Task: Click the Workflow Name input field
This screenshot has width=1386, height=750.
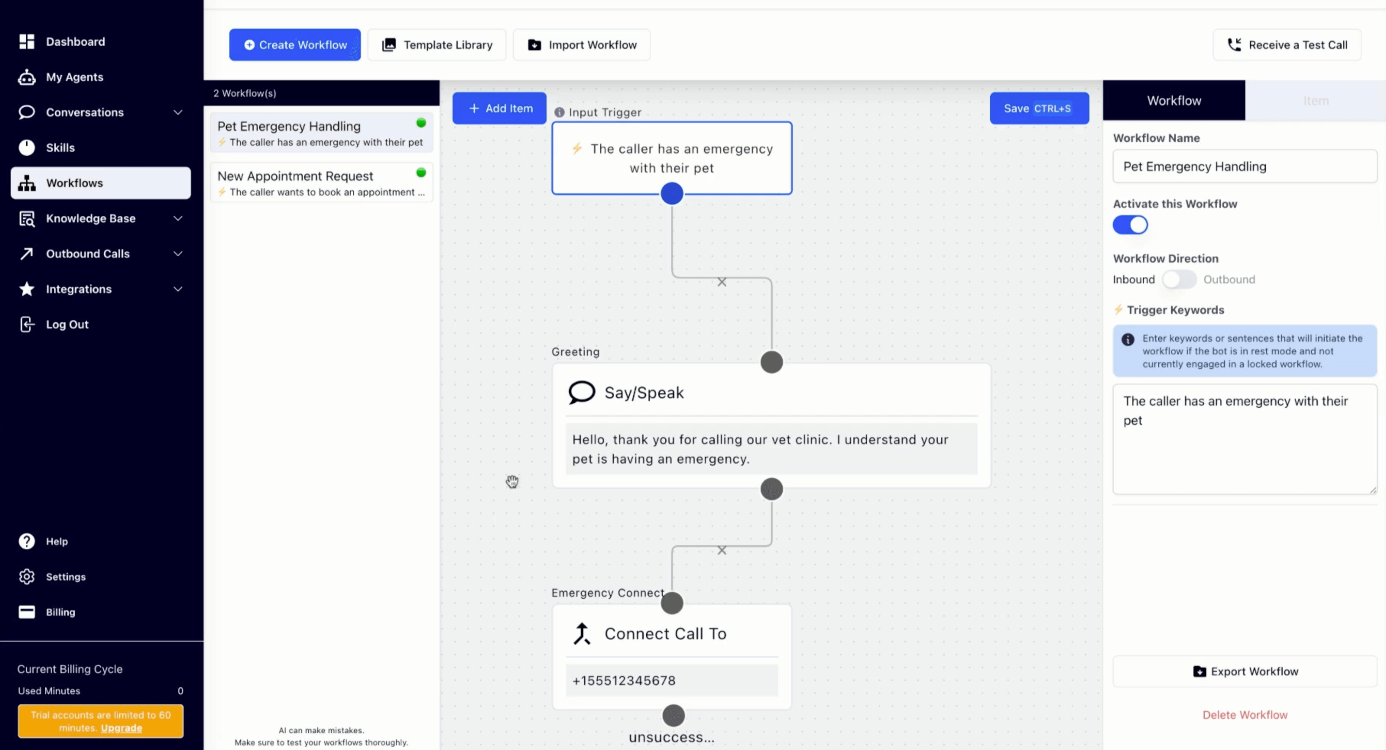Action: point(1245,166)
